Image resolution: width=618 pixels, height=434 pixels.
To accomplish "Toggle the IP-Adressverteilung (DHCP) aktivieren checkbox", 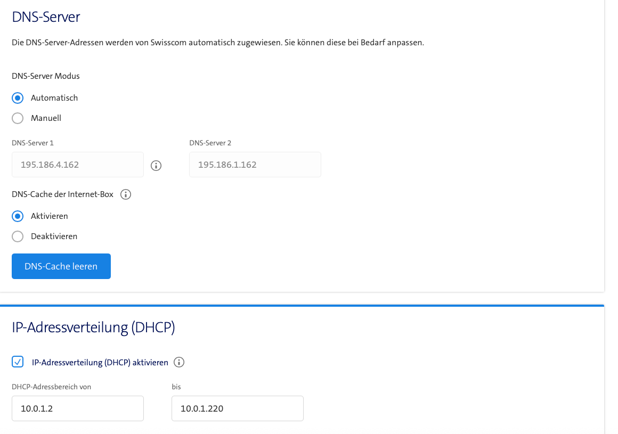I will (x=18, y=362).
